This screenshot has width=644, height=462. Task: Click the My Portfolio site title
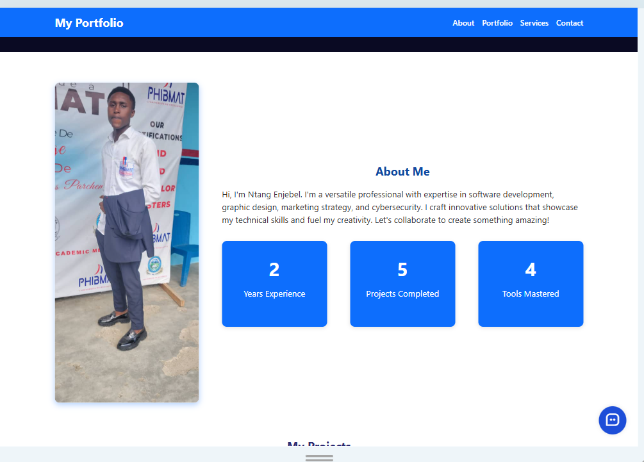89,23
